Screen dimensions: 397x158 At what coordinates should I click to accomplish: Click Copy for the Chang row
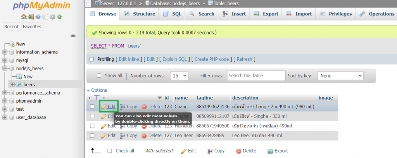129,106
